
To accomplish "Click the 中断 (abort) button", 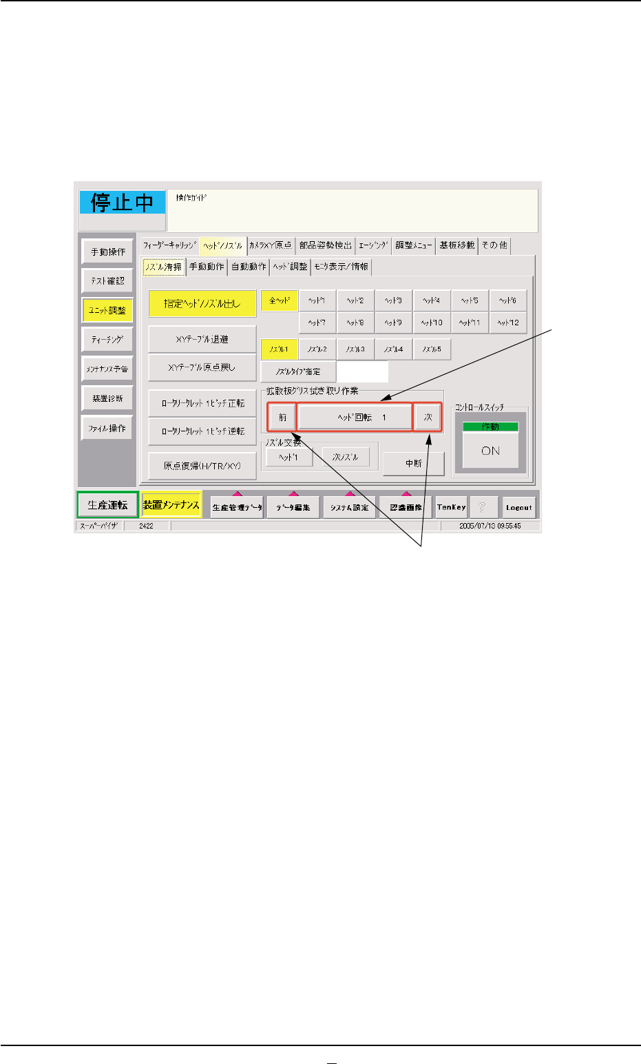I will (x=414, y=463).
